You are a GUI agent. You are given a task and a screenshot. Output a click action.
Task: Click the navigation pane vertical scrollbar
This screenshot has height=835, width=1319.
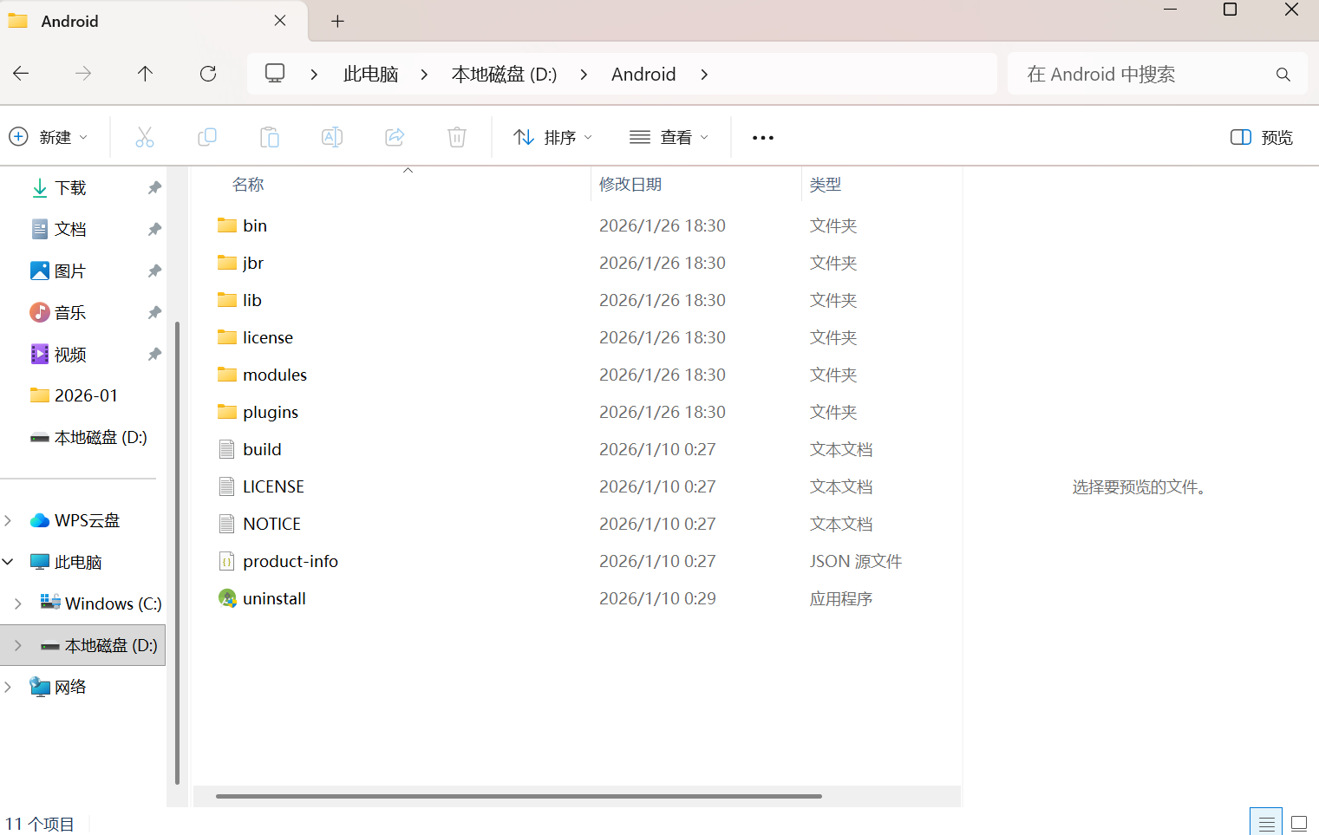point(177,552)
